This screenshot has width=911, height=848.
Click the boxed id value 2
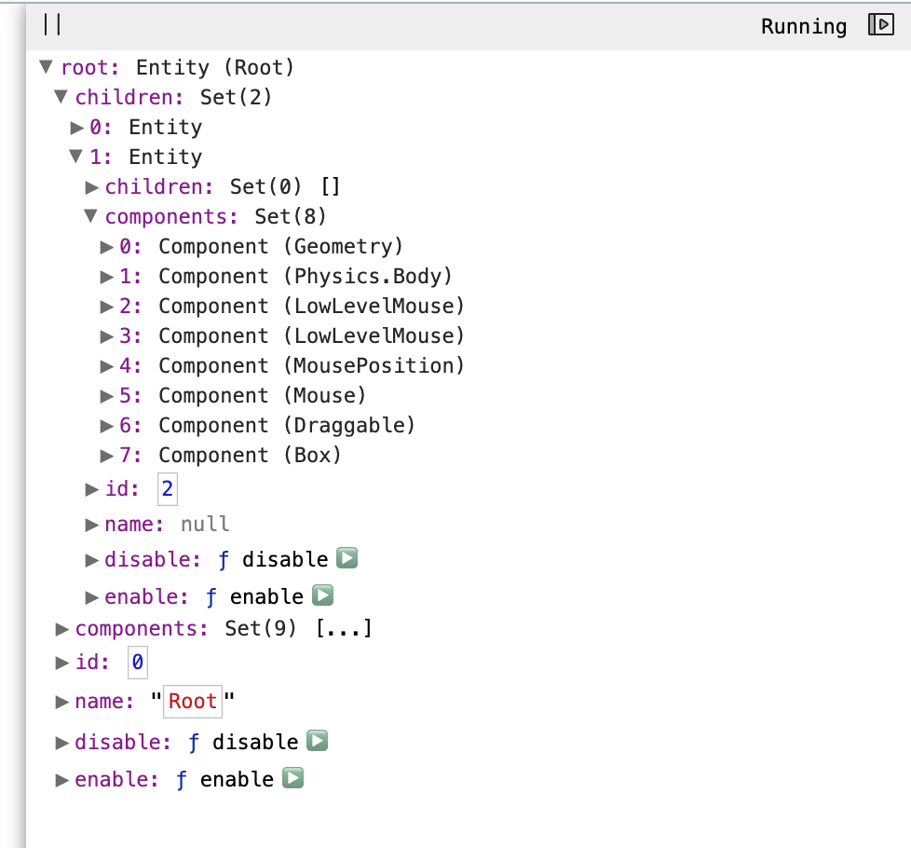coord(166,488)
